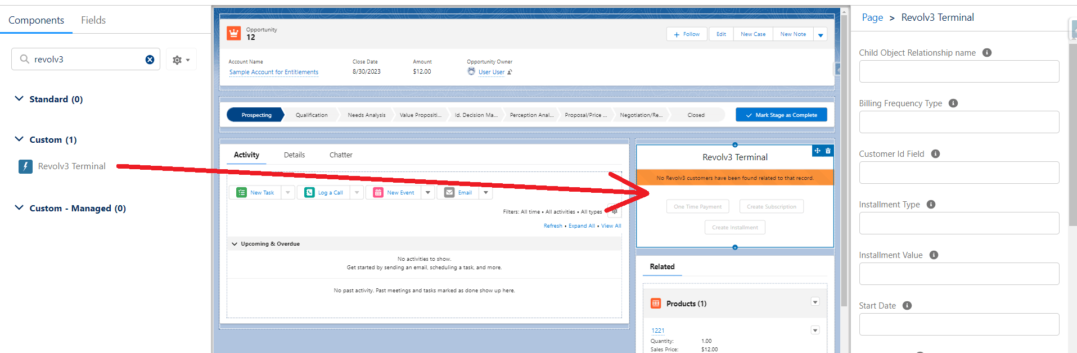Select the Activity tab
Viewport: 1077px width, 353px height.
pyautogui.click(x=246, y=155)
